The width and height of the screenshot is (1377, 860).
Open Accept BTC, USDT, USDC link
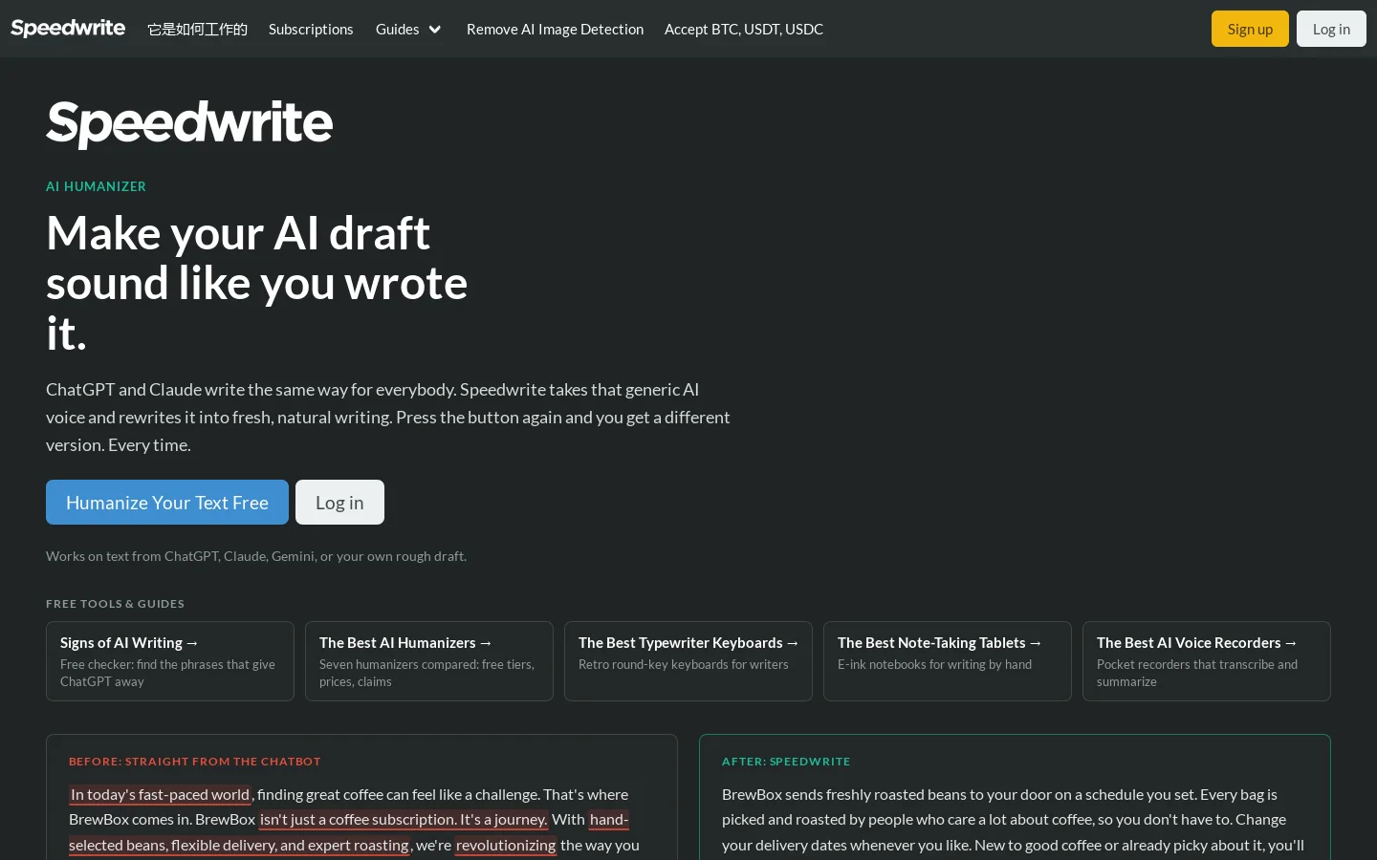pos(744,30)
